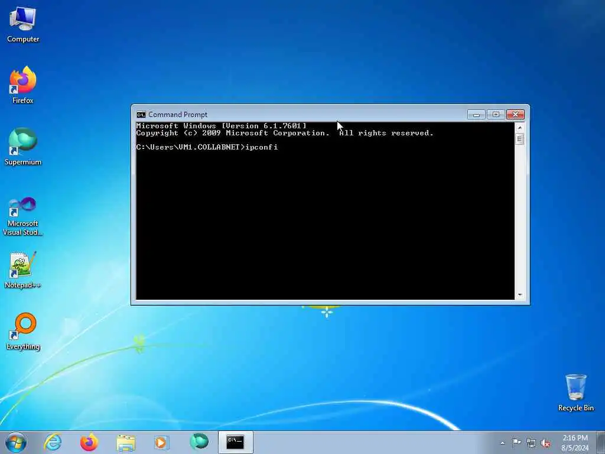The image size is (605, 454).
Task: Launch Internet Explorer from the taskbar
Action: click(x=53, y=442)
